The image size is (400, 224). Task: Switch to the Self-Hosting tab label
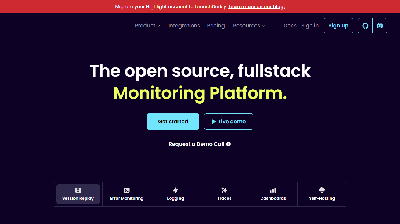(322, 198)
